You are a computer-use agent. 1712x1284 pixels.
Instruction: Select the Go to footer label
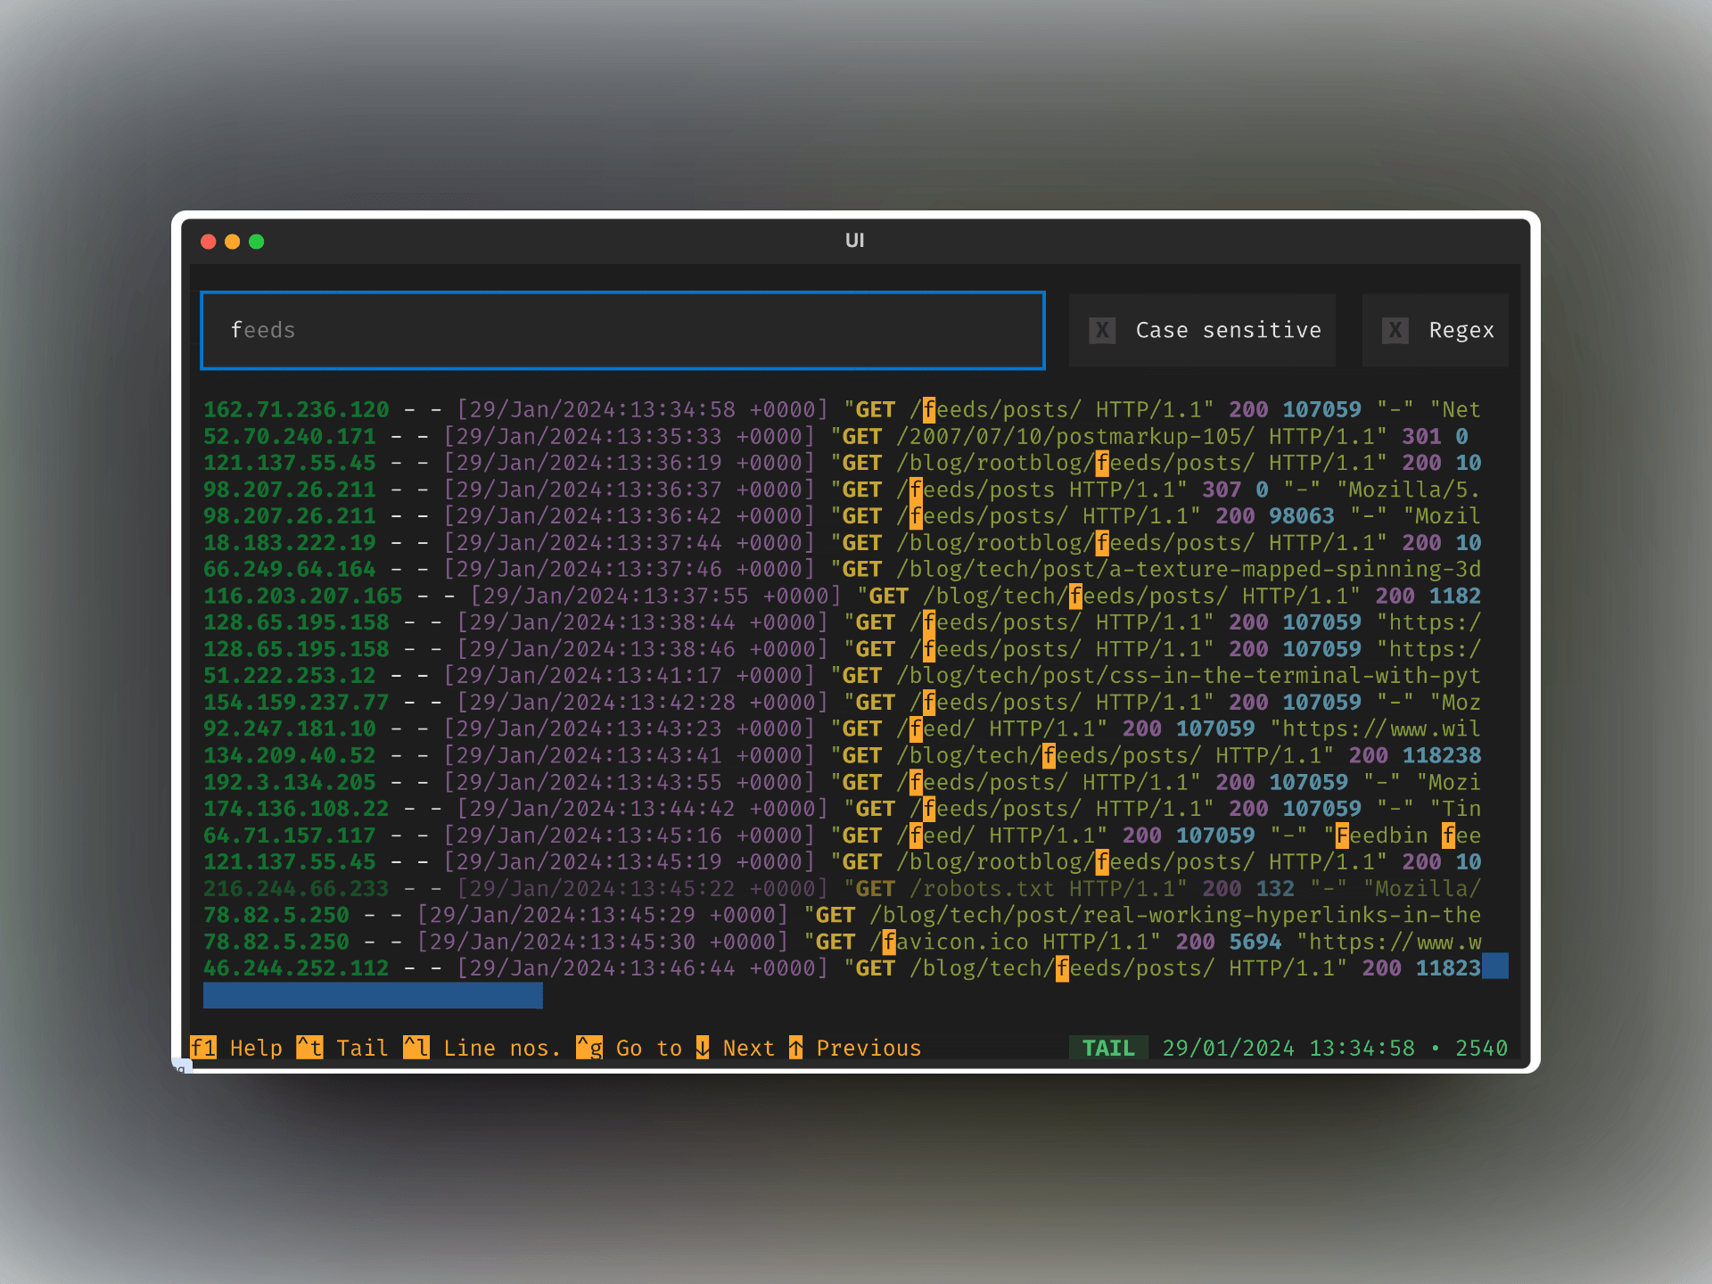[x=648, y=1048]
